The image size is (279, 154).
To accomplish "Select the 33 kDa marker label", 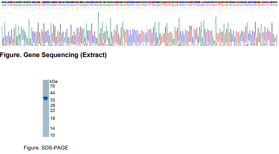I will pos(53,100).
